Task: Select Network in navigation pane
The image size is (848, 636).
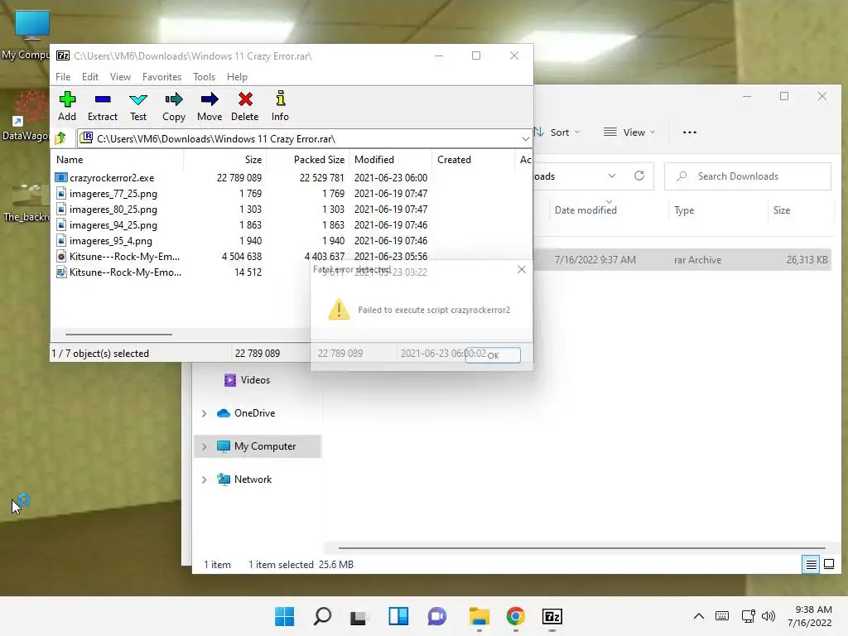Action: [x=253, y=479]
